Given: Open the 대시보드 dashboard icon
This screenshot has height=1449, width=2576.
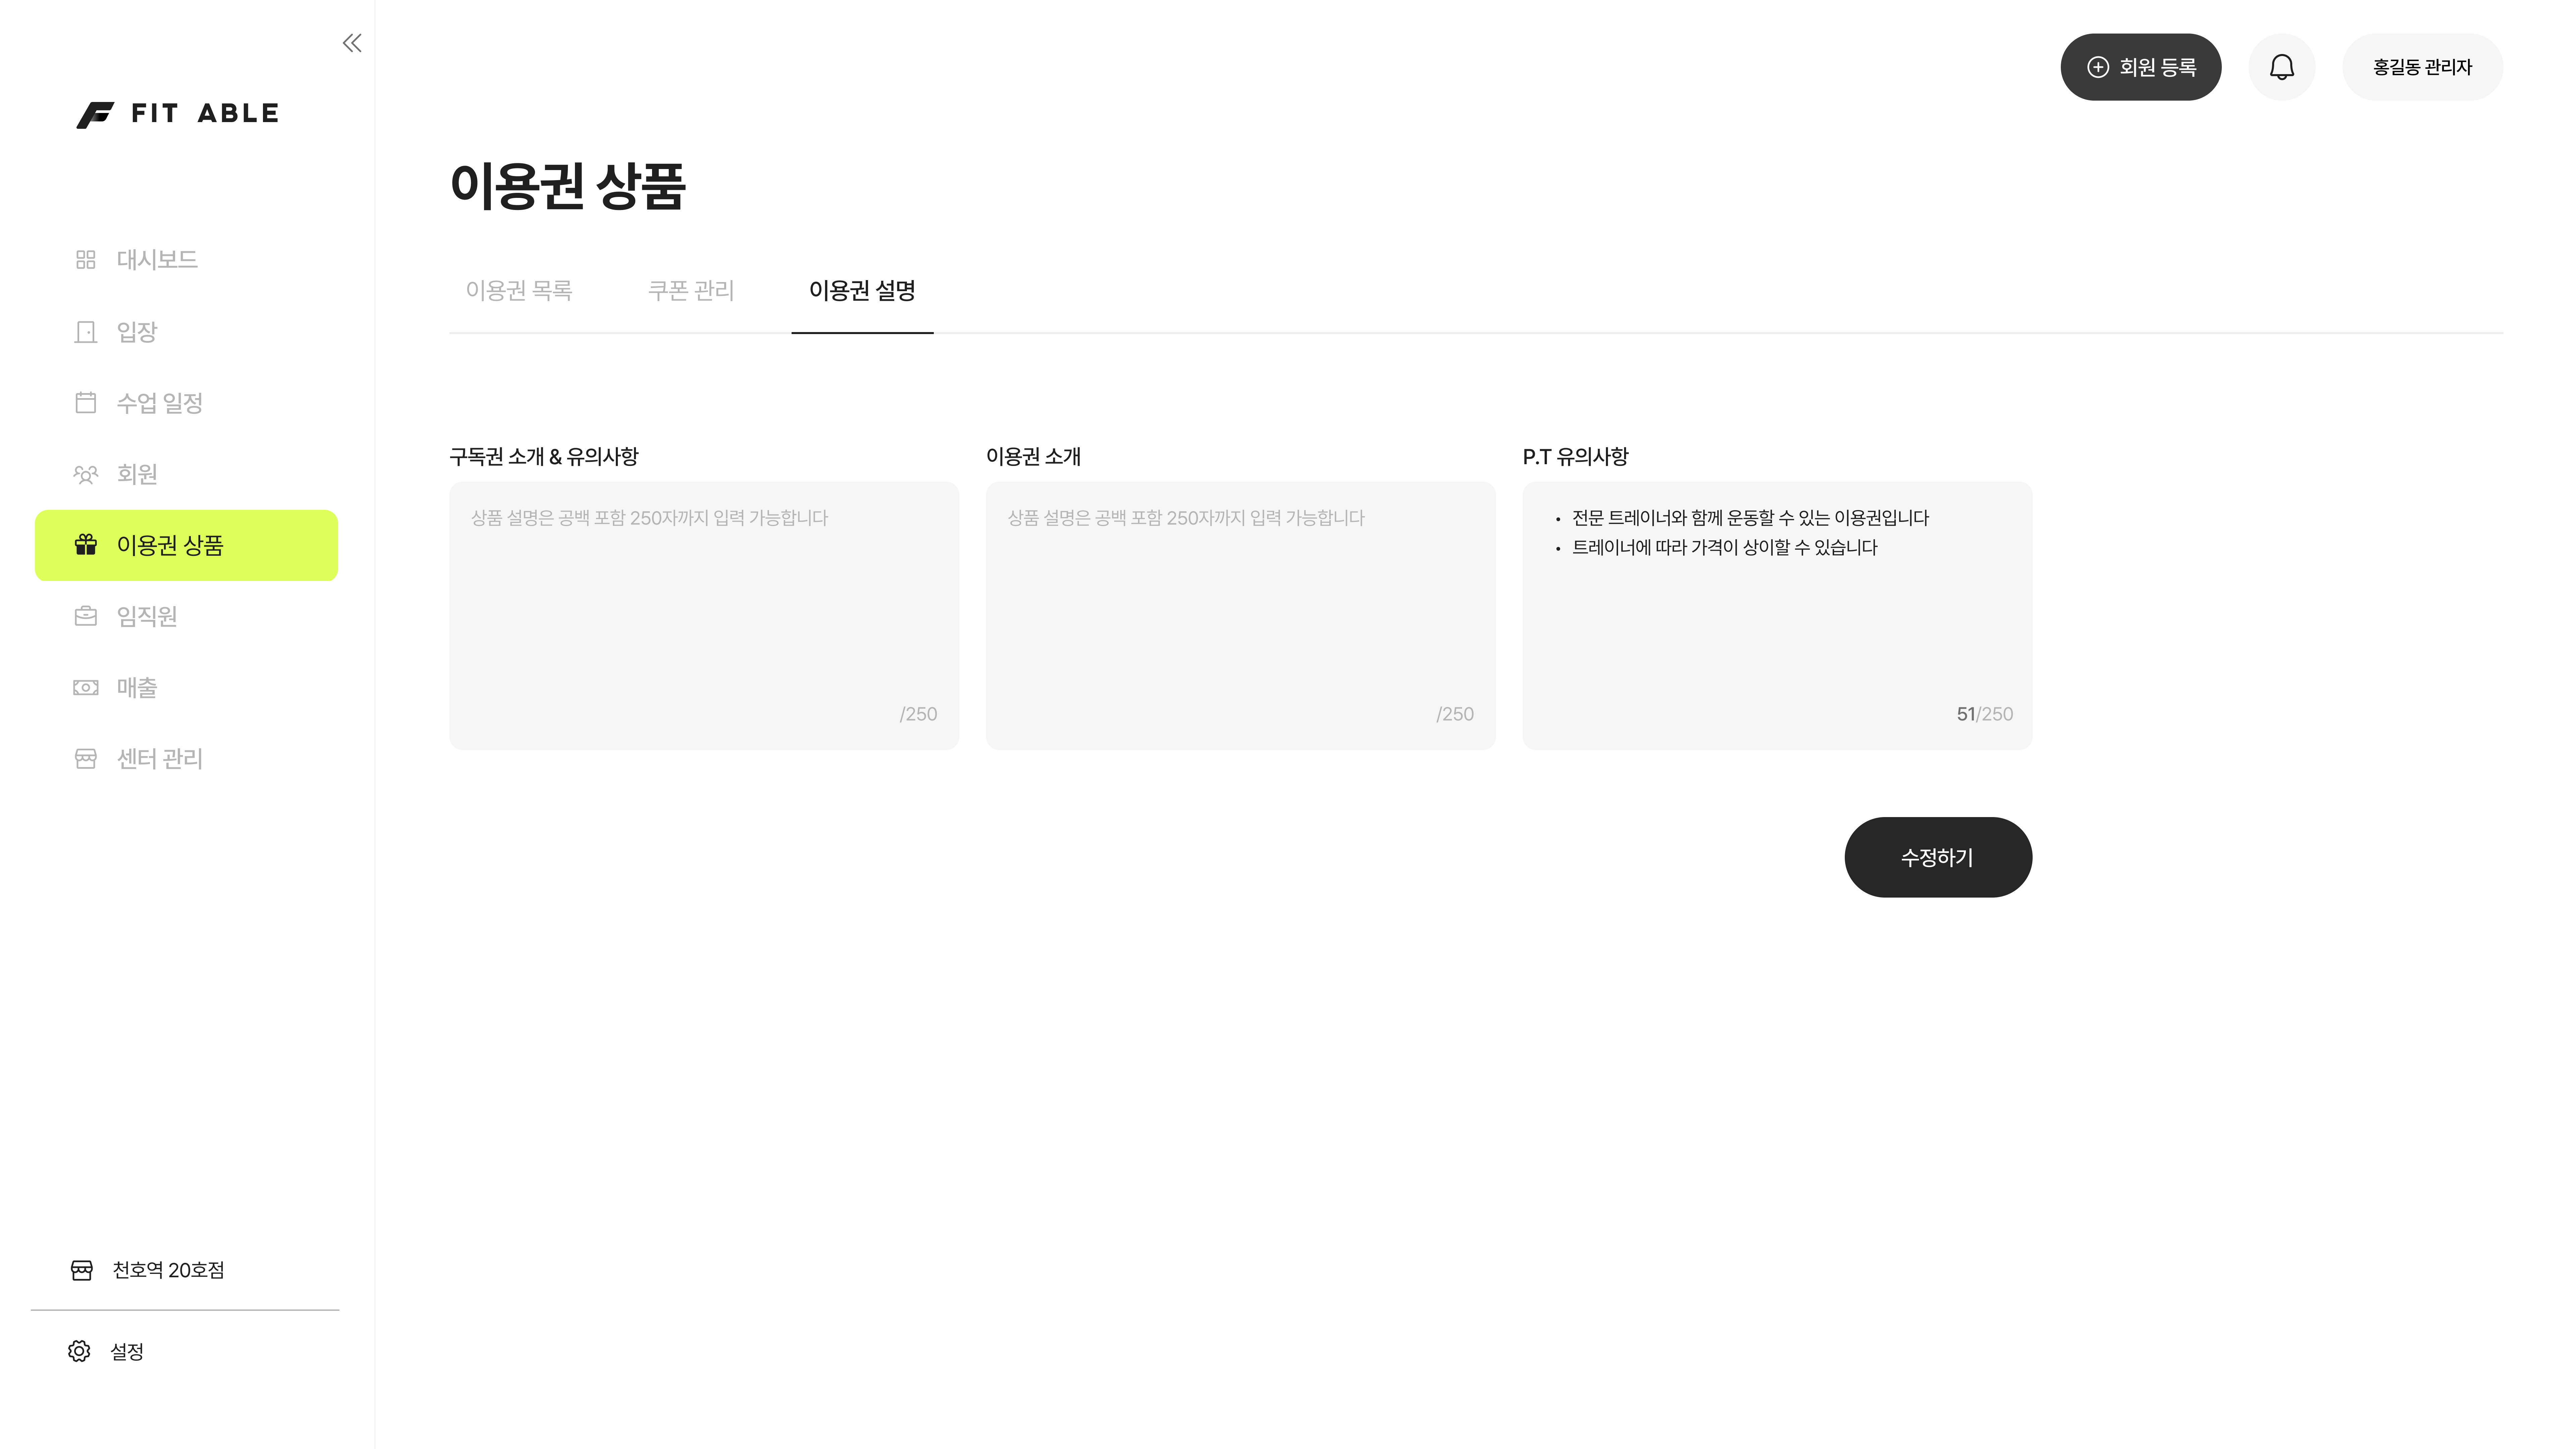Looking at the screenshot, I should pos(86,260).
